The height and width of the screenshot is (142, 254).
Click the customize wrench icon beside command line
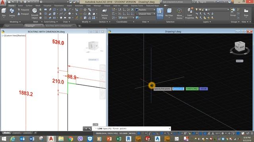click(90, 129)
